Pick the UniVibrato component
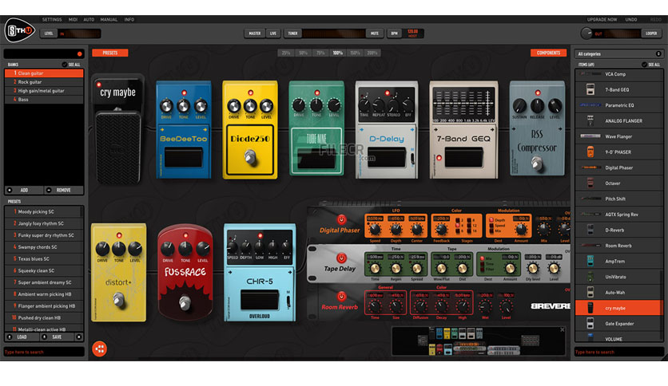 618,277
